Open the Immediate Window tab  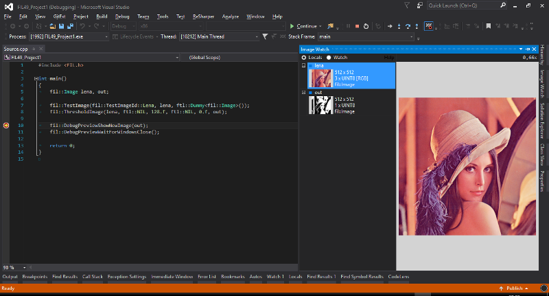[172, 277]
